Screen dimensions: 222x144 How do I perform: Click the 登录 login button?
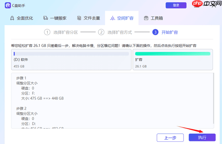point(176,6)
